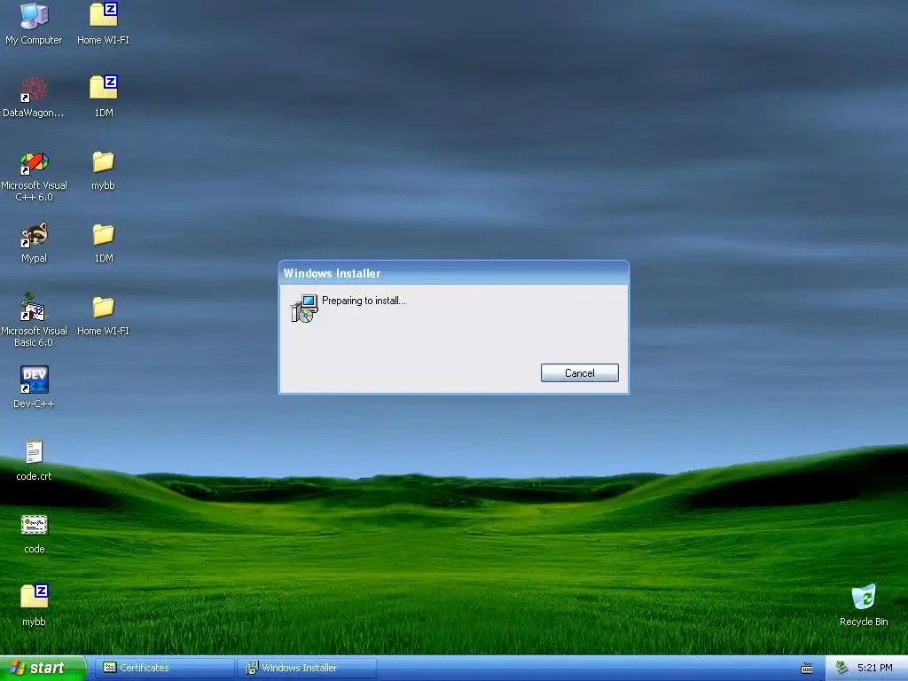The width and height of the screenshot is (908, 681).
Task: Click the system tray network icon
Action: [842, 668]
